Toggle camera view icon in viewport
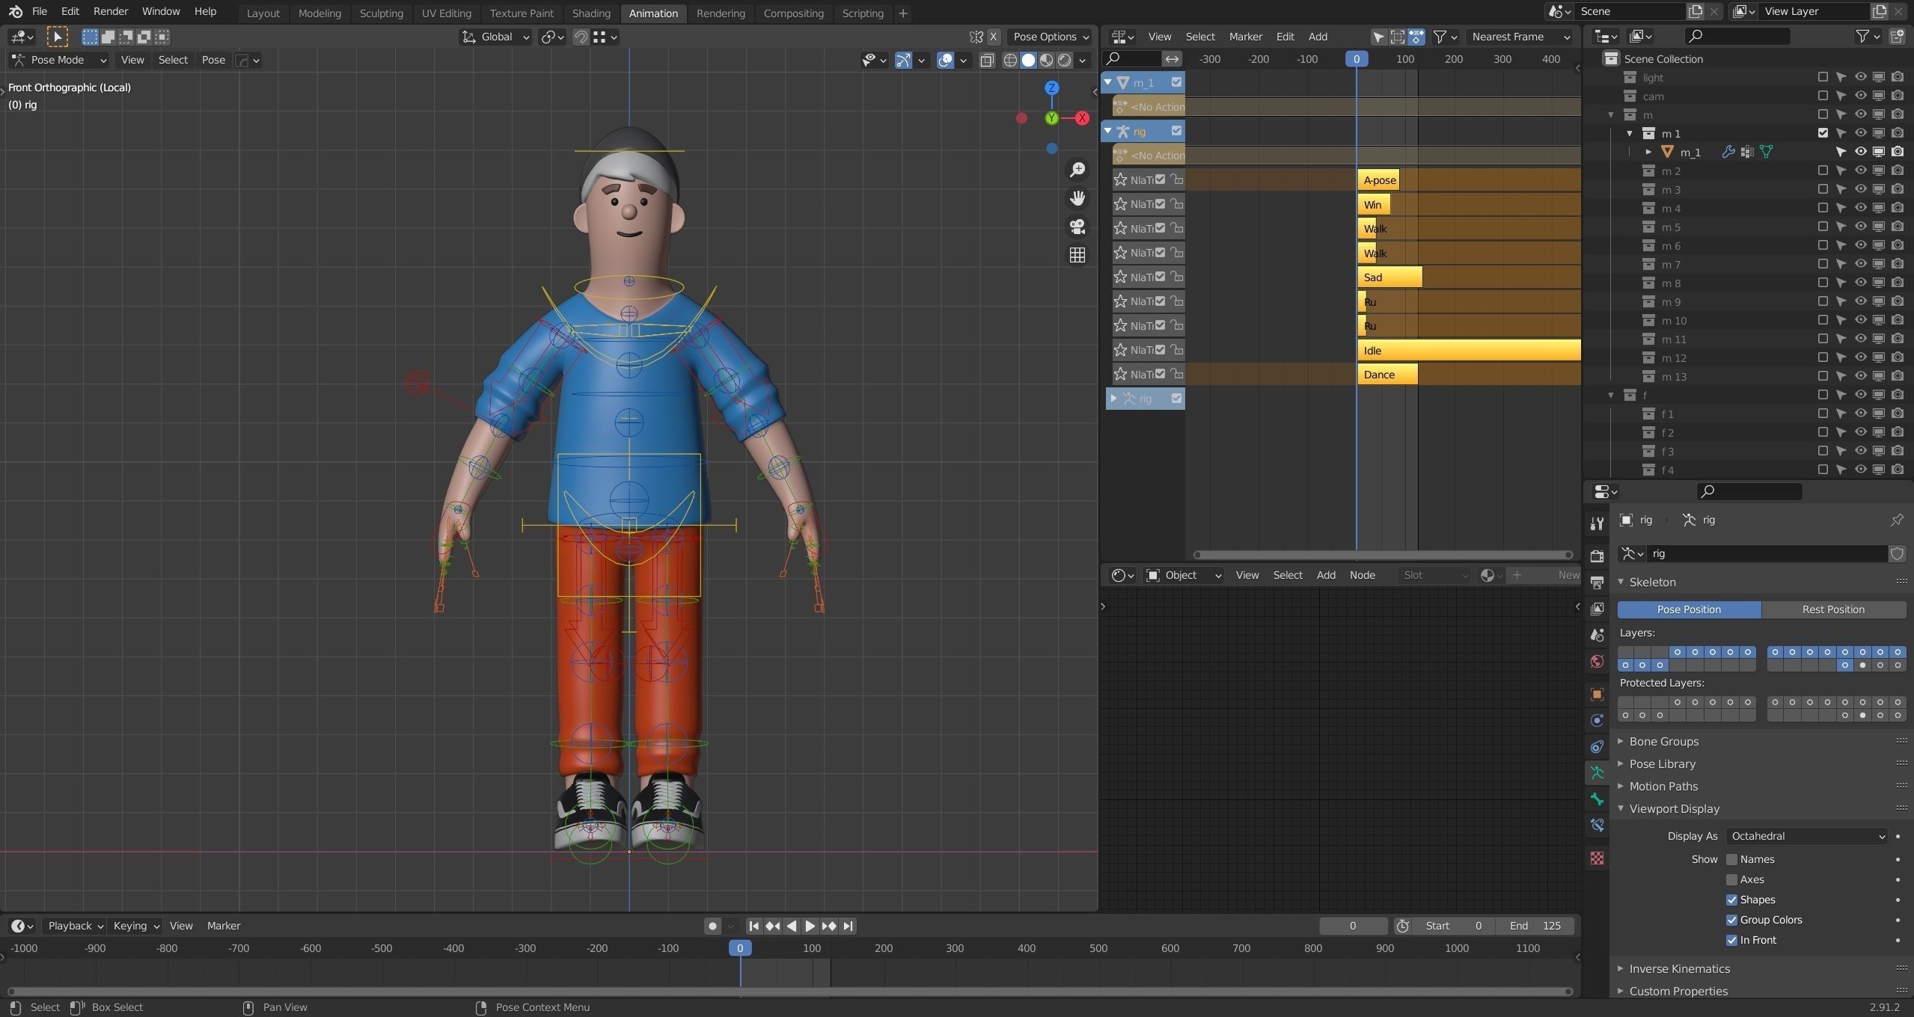Image resolution: width=1914 pixels, height=1017 pixels. point(1077,227)
